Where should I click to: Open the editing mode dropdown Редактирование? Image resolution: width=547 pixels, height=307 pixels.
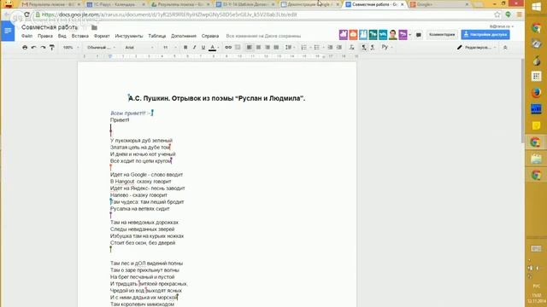477,48
